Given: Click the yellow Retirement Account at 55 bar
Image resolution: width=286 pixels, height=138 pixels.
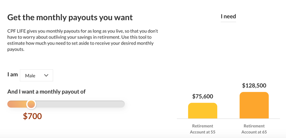Looking at the screenshot, I should pyautogui.click(x=203, y=111).
